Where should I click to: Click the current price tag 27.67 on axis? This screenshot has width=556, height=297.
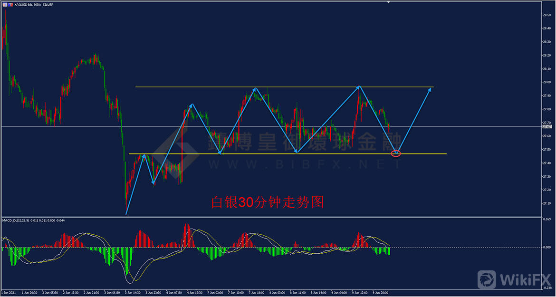tap(547, 127)
